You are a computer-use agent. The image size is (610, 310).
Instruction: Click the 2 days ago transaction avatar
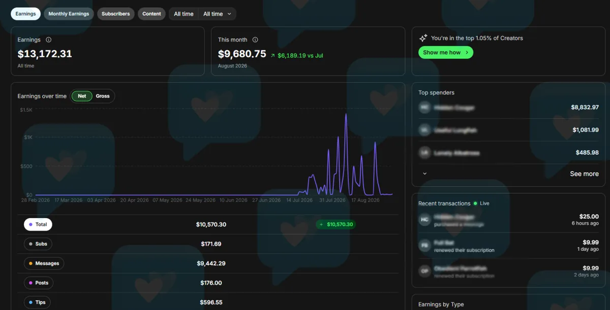point(424,271)
